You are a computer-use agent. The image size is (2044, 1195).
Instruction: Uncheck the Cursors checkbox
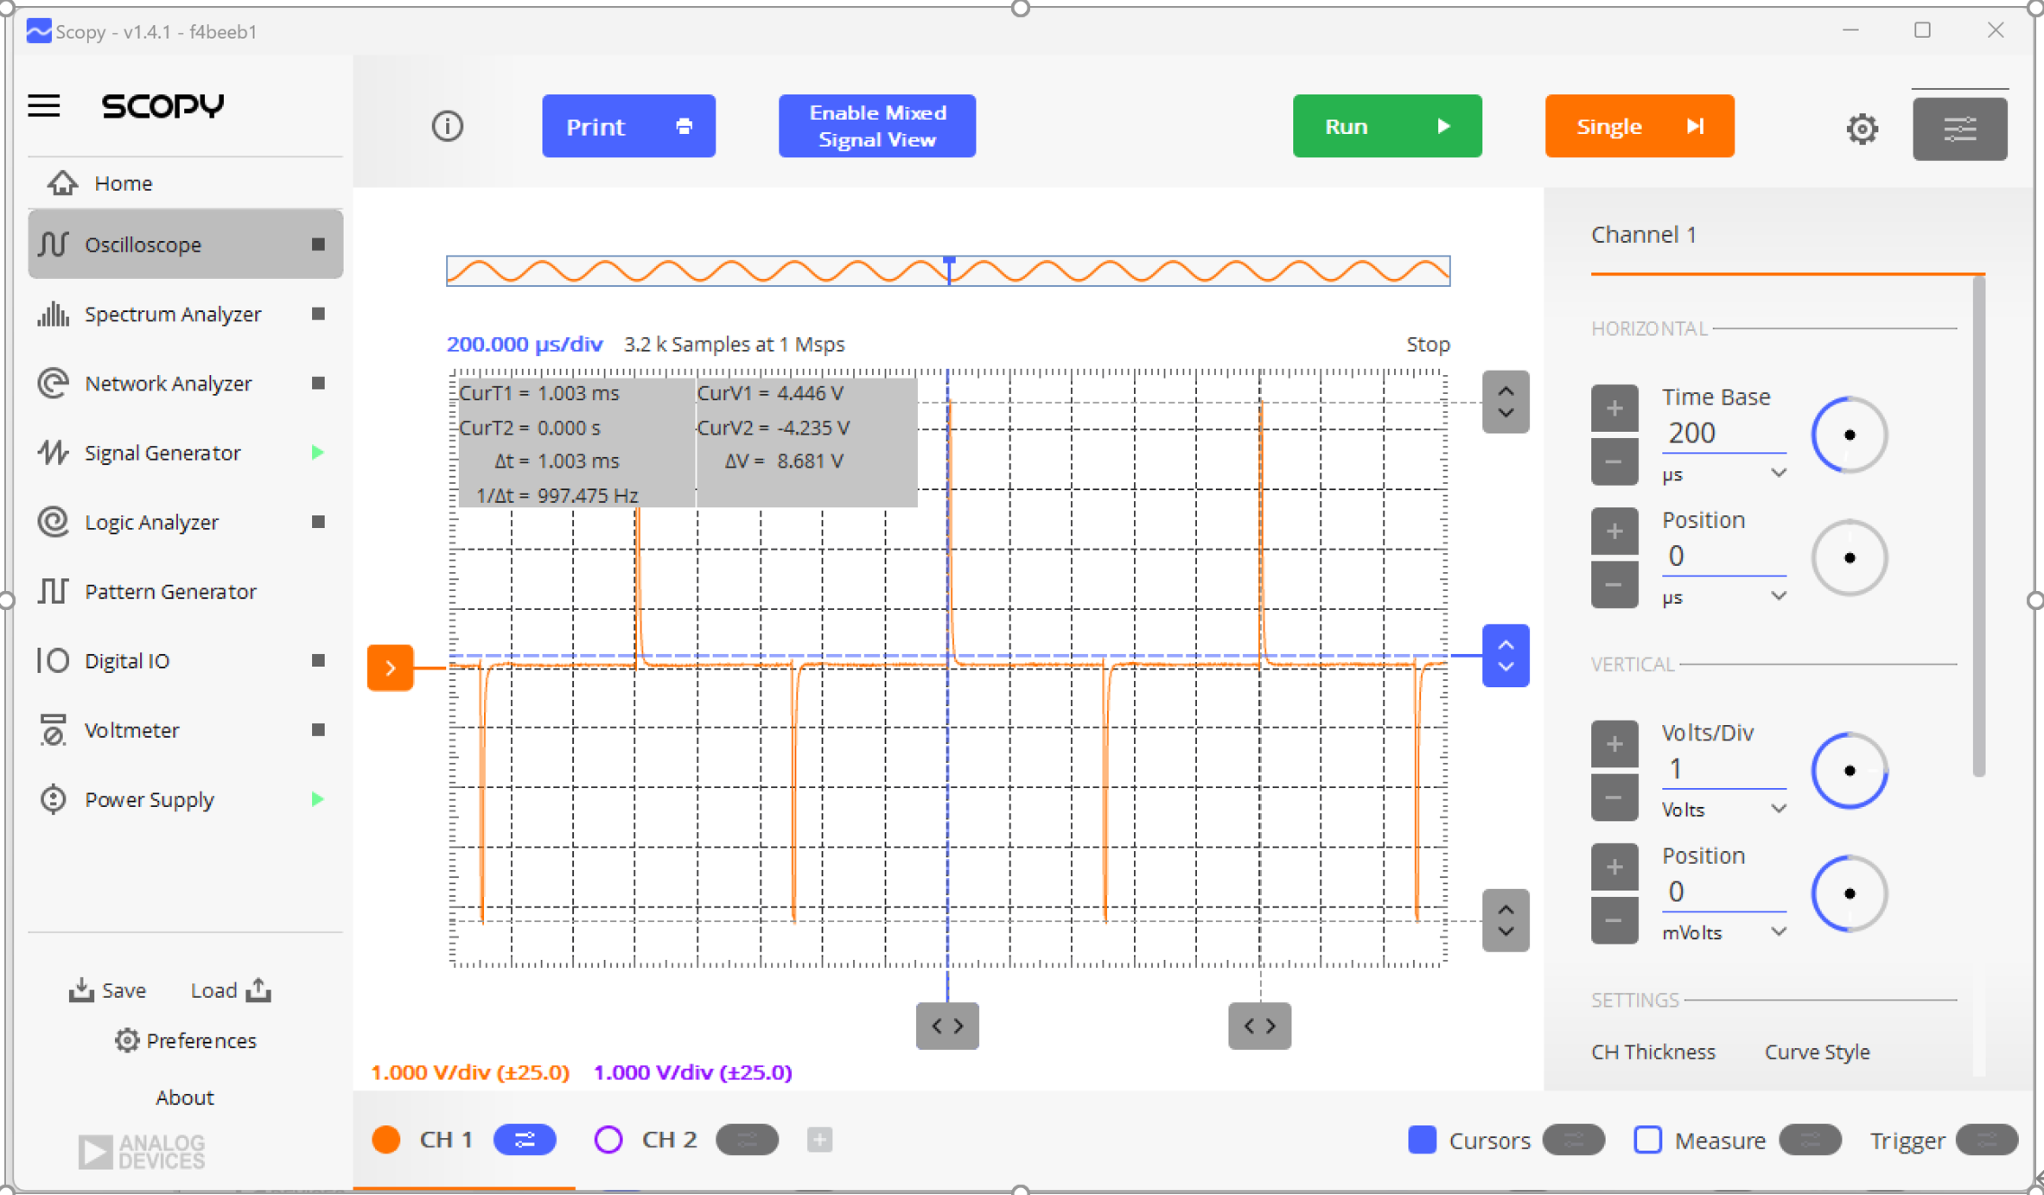[x=1422, y=1140]
